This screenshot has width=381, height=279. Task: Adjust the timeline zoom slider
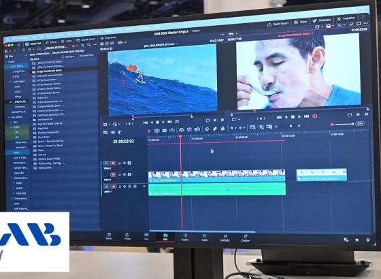[x=289, y=126]
